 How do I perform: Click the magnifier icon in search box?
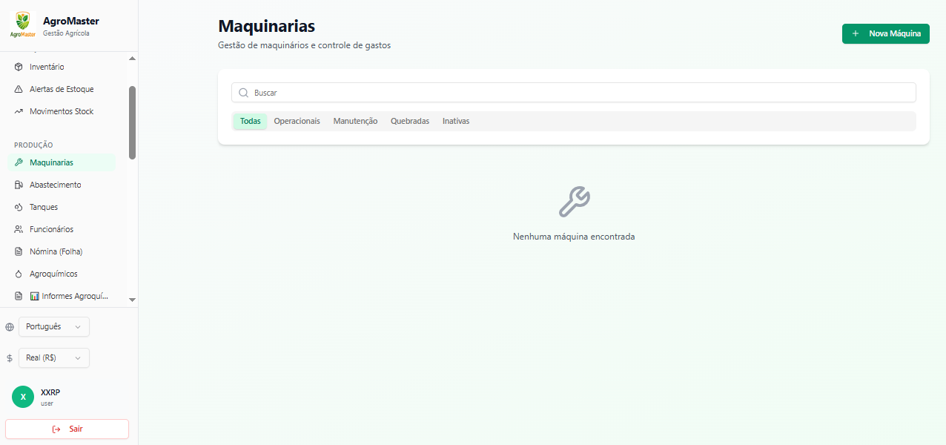[x=243, y=93]
